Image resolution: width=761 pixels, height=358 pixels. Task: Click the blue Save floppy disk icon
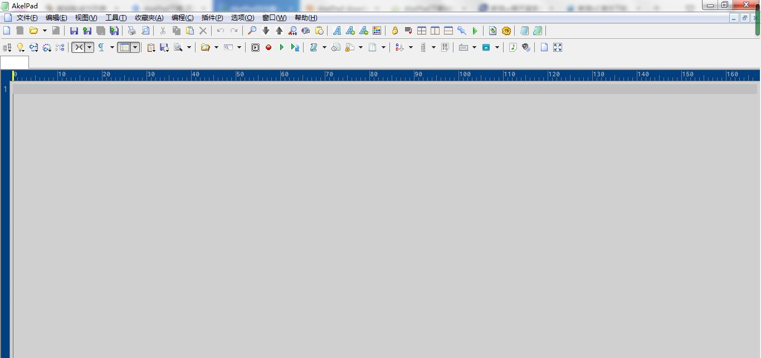(x=74, y=31)
